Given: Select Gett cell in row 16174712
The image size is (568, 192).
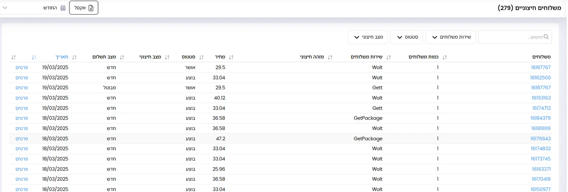Looking at the screenshot, I should point(377,108).
